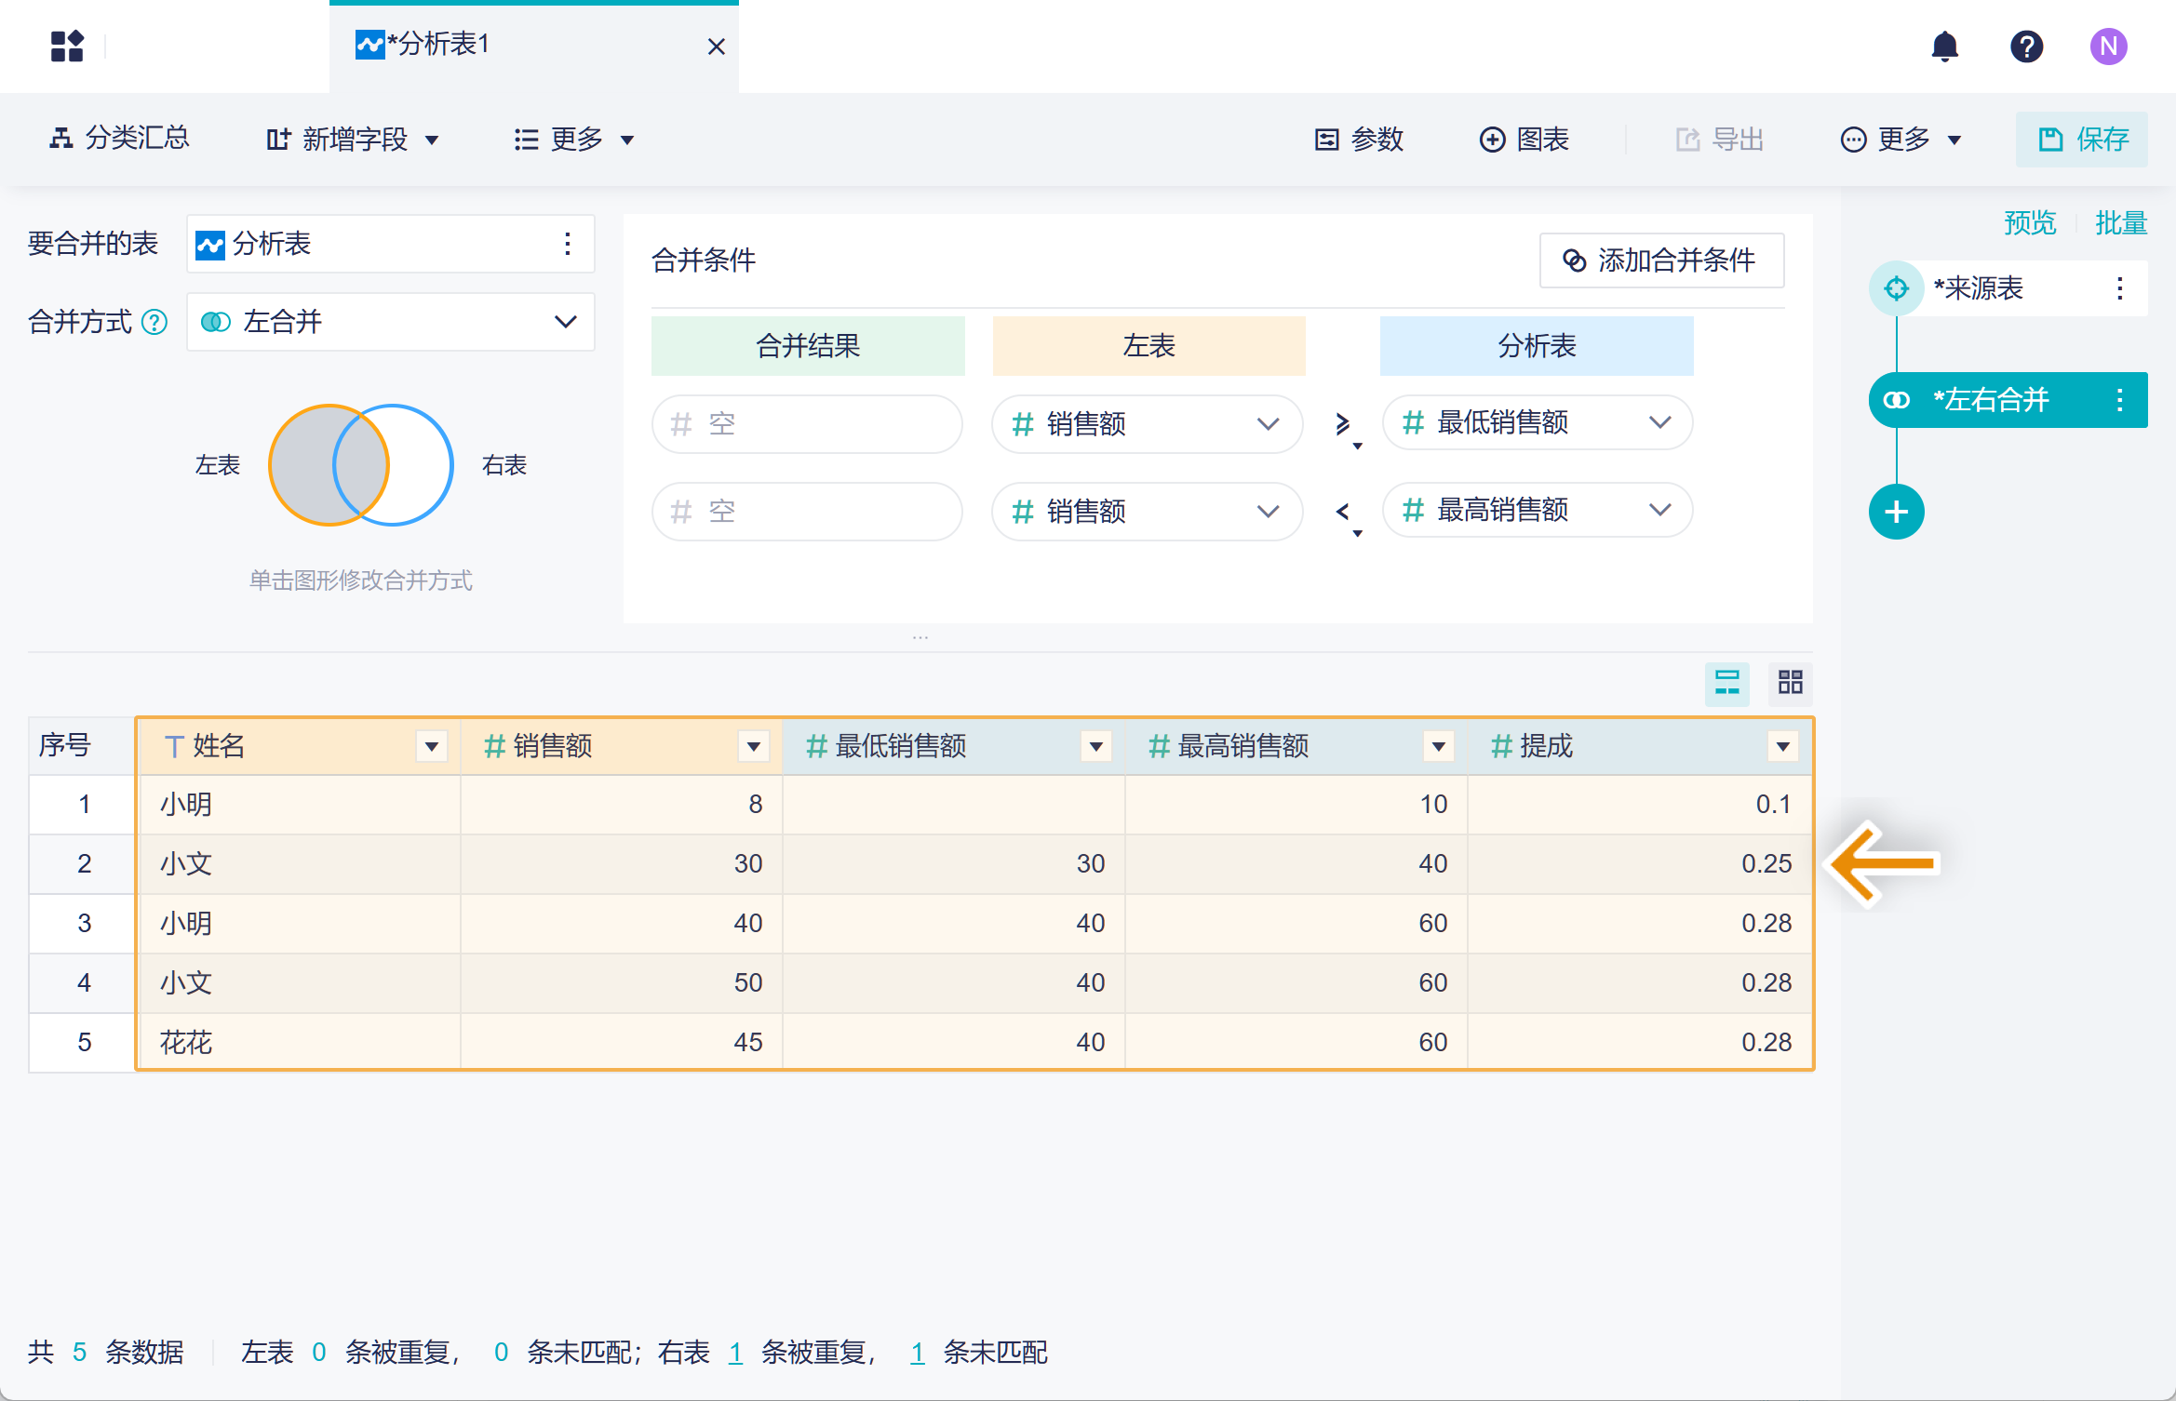Switch to list table view icon
This screenshot has height=1401, width=2176.
point(1726,683)
